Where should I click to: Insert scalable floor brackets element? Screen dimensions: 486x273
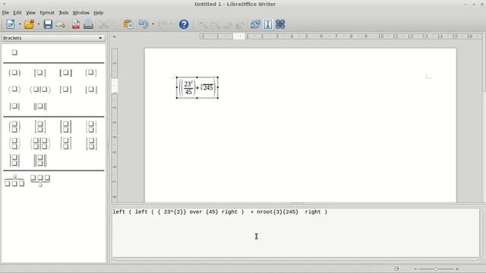pyautogui.click(x=91, y=143)
